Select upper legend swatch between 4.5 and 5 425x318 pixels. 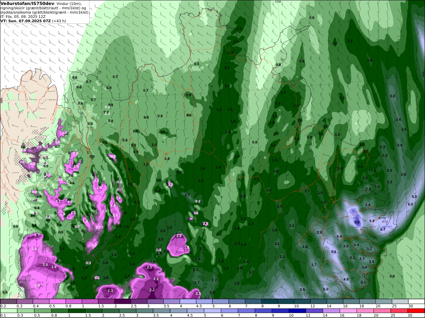pyautogui.click(x=204, y=301)
